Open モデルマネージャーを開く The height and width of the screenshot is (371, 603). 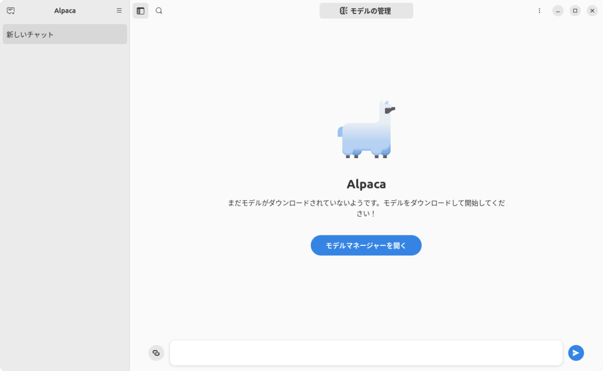click(366, 245)
